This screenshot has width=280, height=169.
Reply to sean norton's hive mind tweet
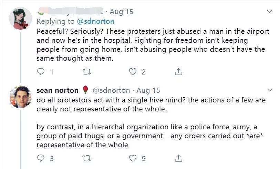click(x=41, y=158)
